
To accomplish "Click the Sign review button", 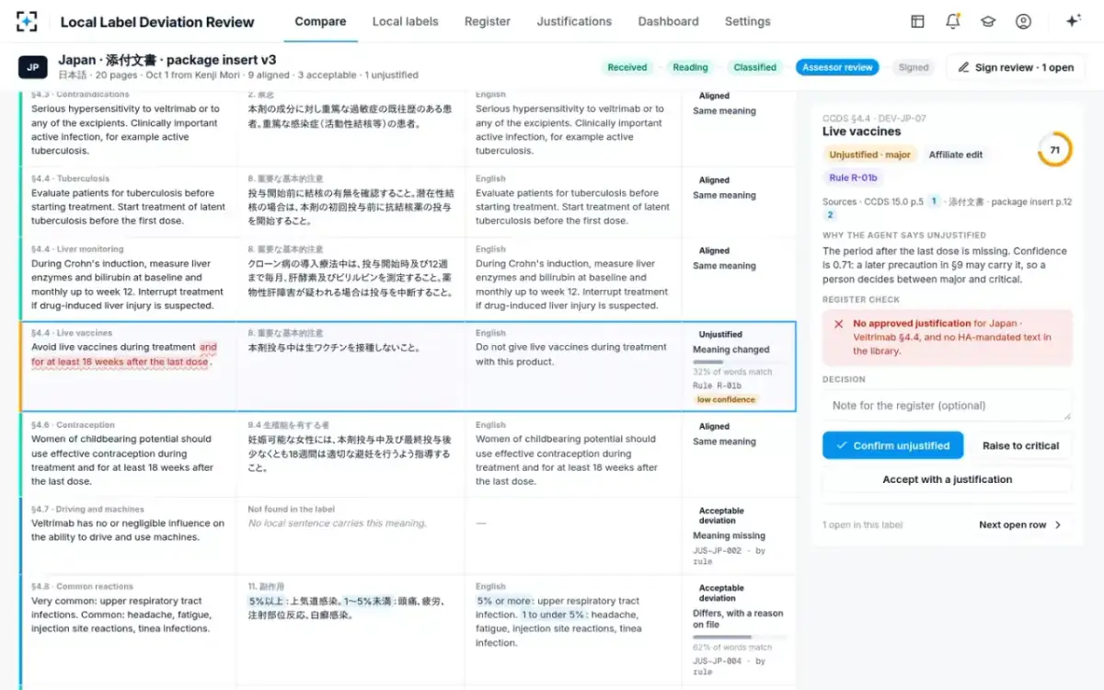I will tap(1016, 67).
